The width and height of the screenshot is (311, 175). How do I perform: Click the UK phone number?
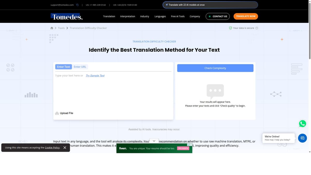125,5
